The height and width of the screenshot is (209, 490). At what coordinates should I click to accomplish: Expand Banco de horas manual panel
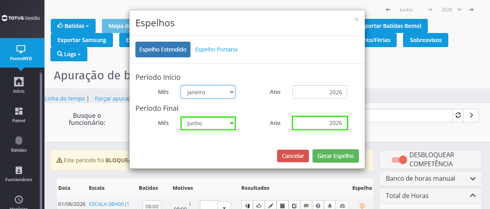point(431,178)
